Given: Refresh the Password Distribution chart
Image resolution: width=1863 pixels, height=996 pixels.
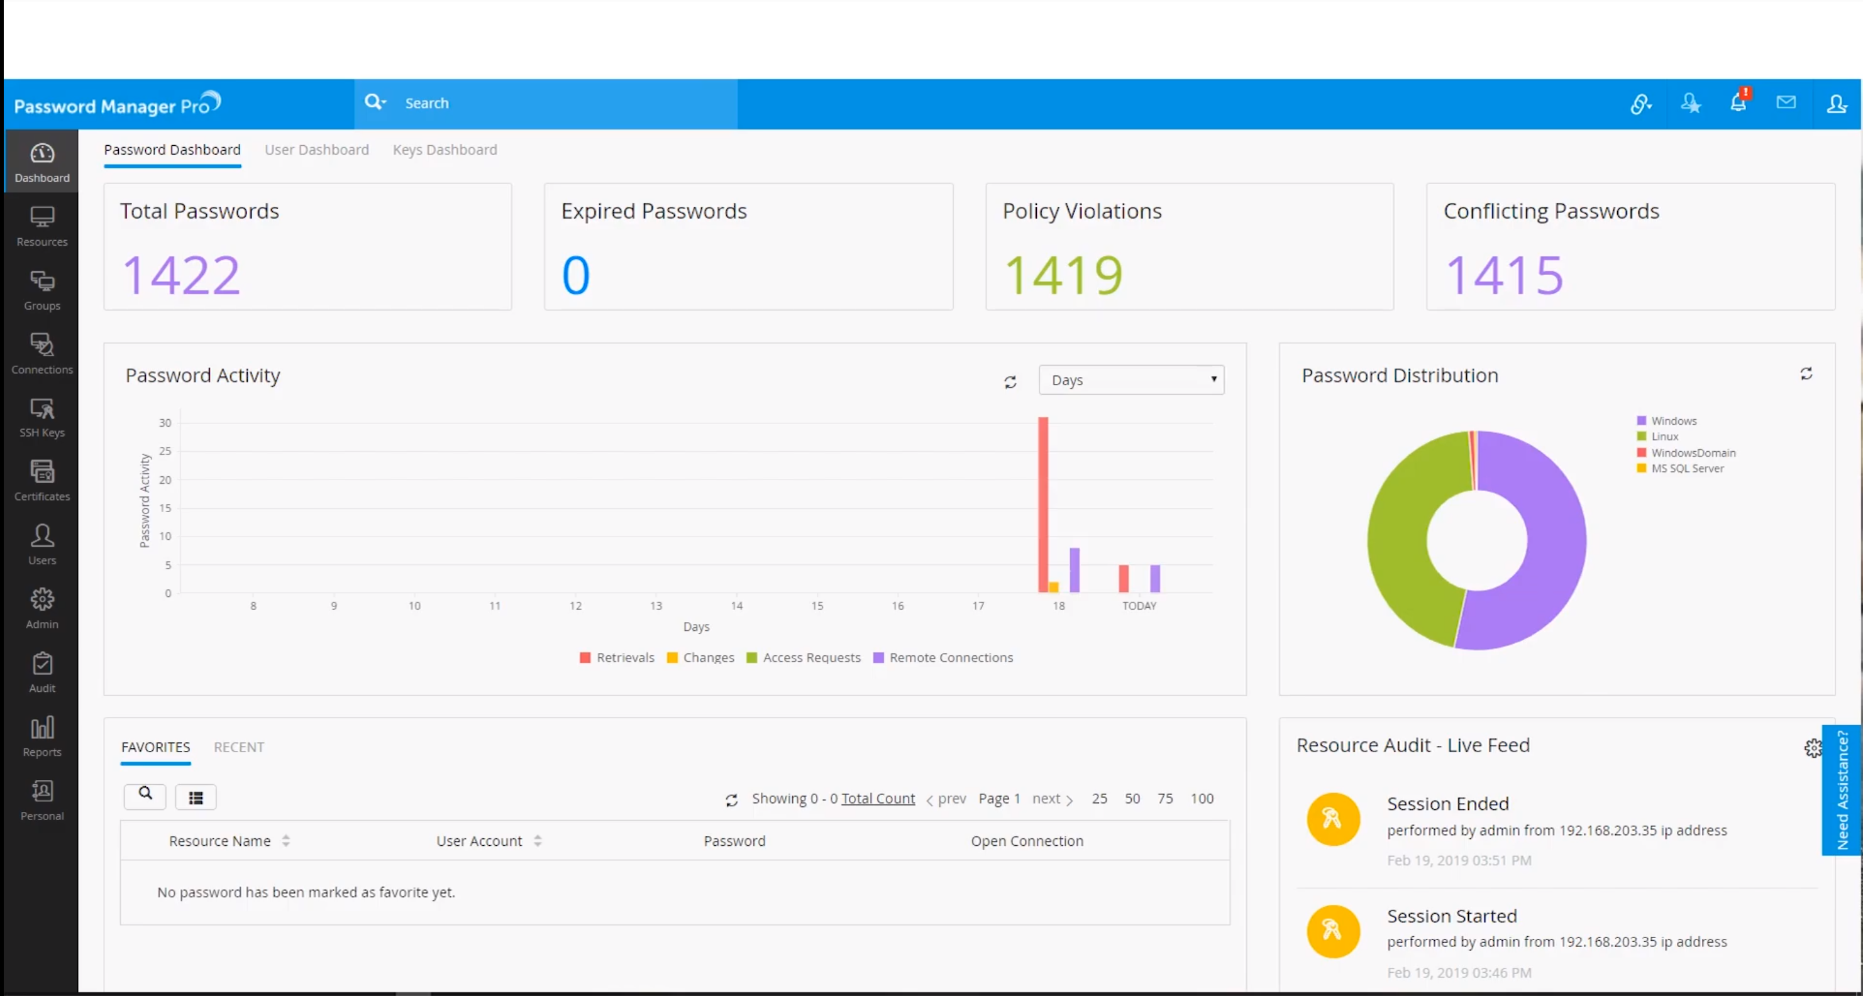Looking at the screenshot, I should (x=1806, y=374).
